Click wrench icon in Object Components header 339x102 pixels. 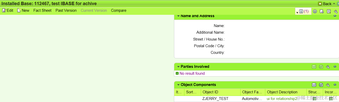328,85
